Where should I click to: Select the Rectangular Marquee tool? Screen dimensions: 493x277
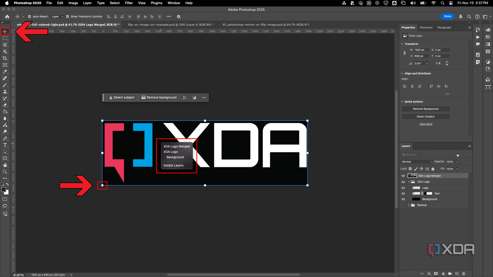(5, 38)
